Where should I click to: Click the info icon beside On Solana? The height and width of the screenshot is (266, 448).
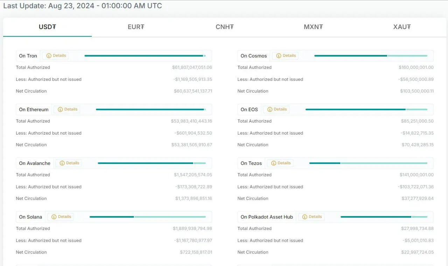pyautogui.click(x=54, y=217)
